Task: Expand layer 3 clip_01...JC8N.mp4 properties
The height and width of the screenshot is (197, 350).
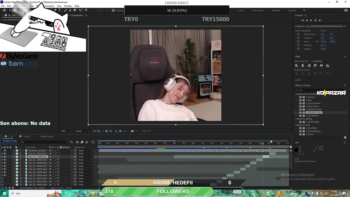Action: coord(14,157)
